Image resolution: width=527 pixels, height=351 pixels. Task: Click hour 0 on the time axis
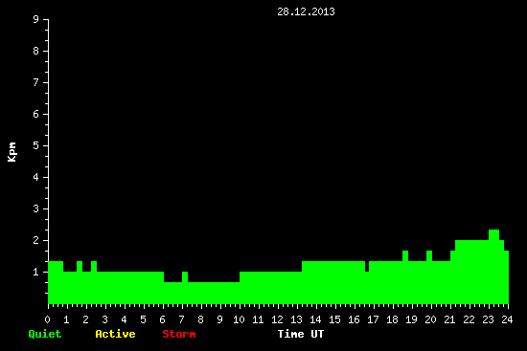click(47, 319)
